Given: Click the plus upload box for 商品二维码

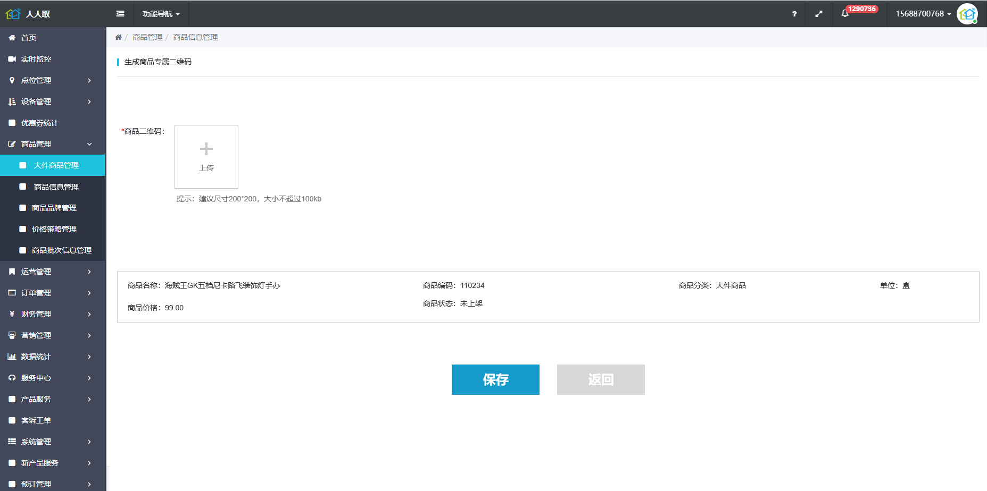Looking at the screenshot, I should pyautogui.click(x=206, y=157).
